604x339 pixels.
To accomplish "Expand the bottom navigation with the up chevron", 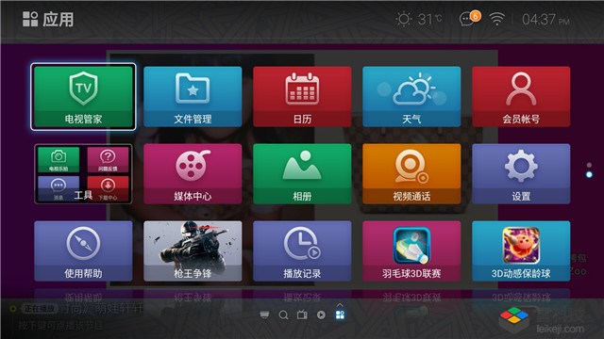I will (340, 305).
